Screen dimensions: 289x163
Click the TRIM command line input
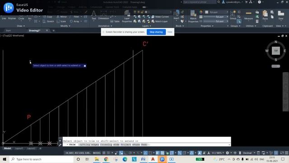[x=147, y=145]
